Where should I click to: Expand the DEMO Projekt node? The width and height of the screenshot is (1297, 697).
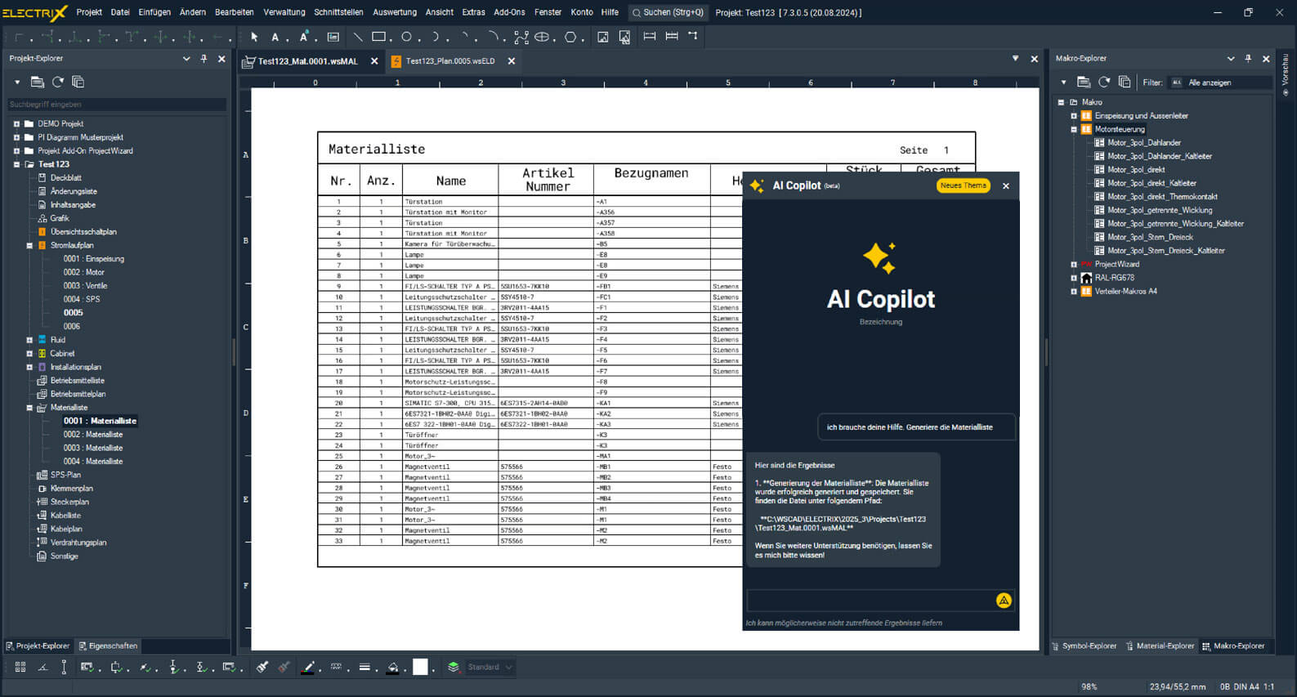click(x=16, y=124)
